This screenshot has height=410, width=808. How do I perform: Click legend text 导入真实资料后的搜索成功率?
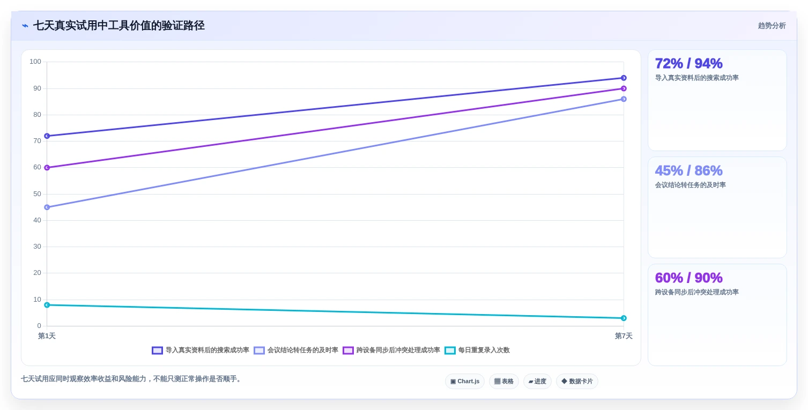pos(207,351)
